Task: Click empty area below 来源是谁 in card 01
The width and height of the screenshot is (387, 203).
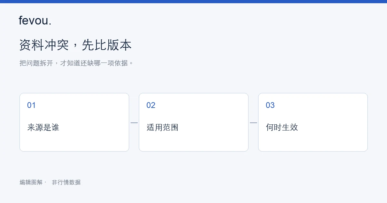Action: 74,142
